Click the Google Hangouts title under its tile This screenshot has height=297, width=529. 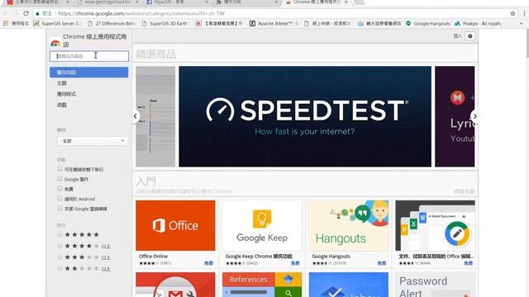click(331, 257)
